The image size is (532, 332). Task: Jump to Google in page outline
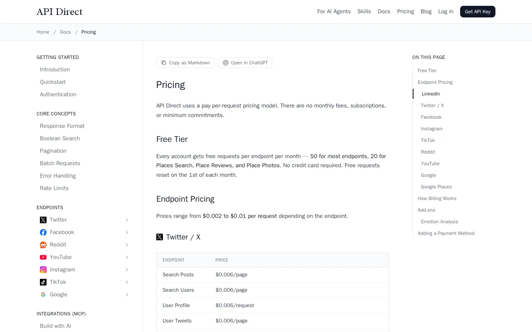(x=429, y=175)
